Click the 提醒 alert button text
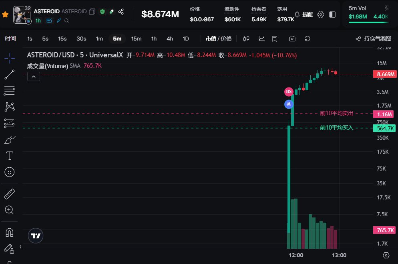 click(308, 14)
